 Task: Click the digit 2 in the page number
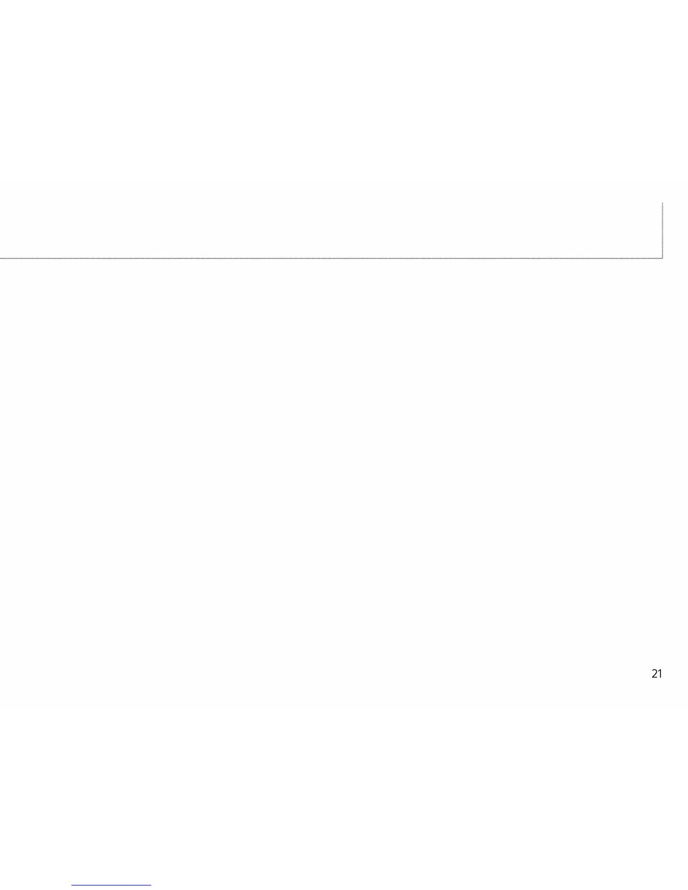point(654,674)
